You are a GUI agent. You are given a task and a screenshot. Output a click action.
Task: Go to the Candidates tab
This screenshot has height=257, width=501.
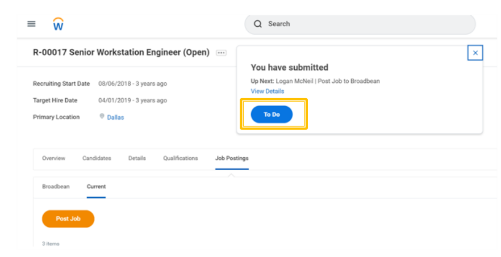pyautogui.click(x=97, y=158)
